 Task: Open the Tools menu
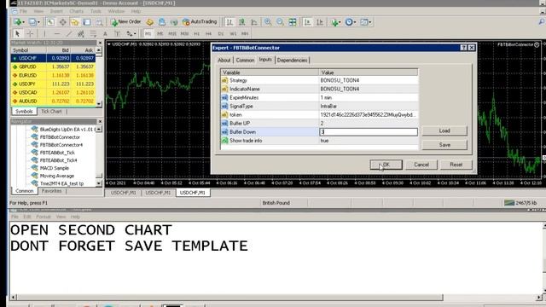(x=96, y=11)
